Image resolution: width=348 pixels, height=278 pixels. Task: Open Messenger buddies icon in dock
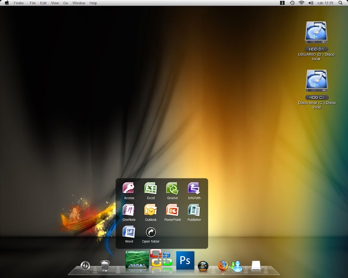[237, 266]
